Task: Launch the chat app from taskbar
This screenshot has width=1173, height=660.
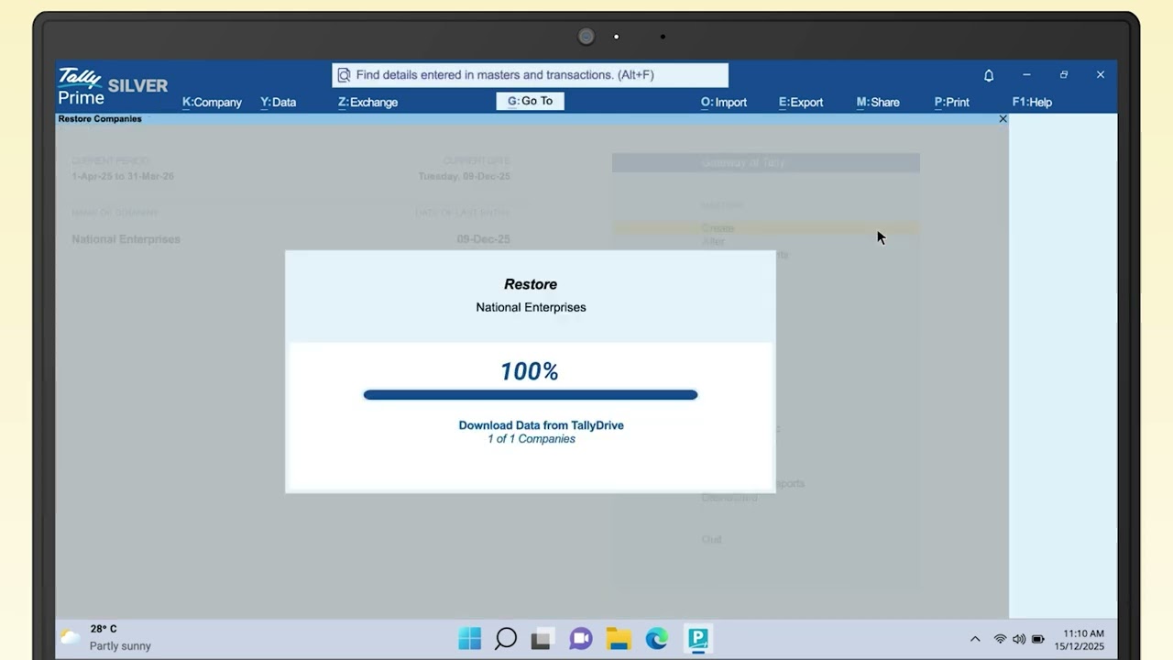Action: [x=580, y=638]
